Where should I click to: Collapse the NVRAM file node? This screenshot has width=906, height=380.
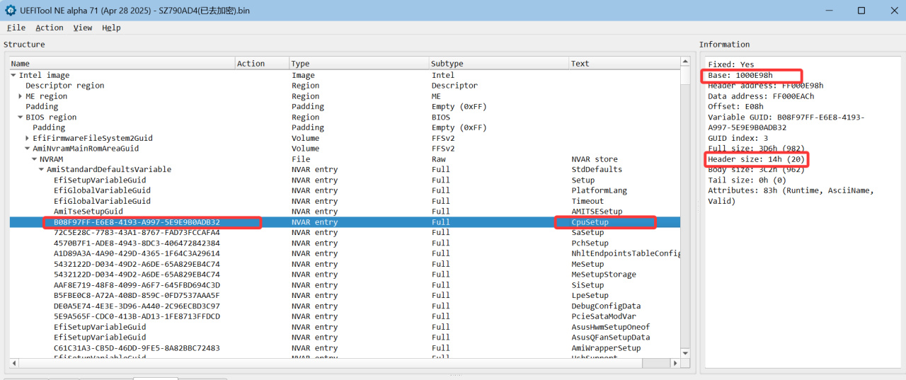pyautogui.click(x=35, y=159)
